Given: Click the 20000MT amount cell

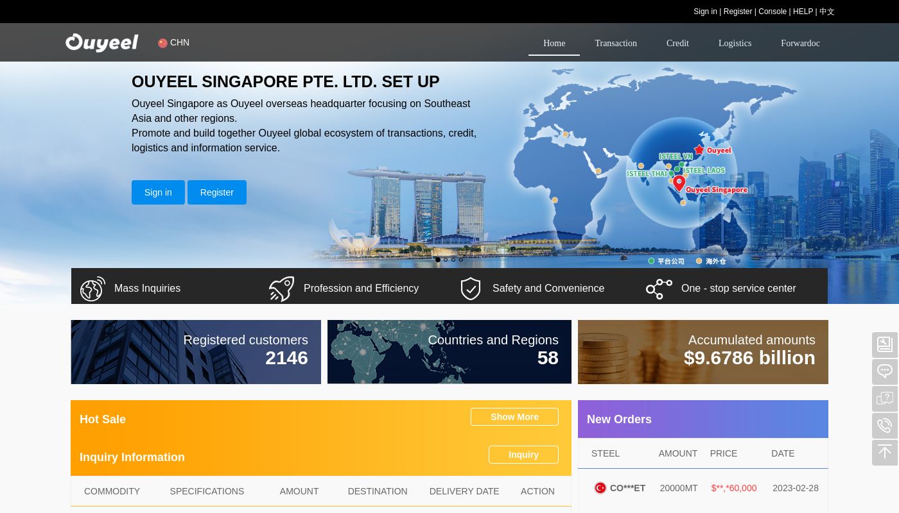Looking at the screenshot, I should click(x=679, y=488).
